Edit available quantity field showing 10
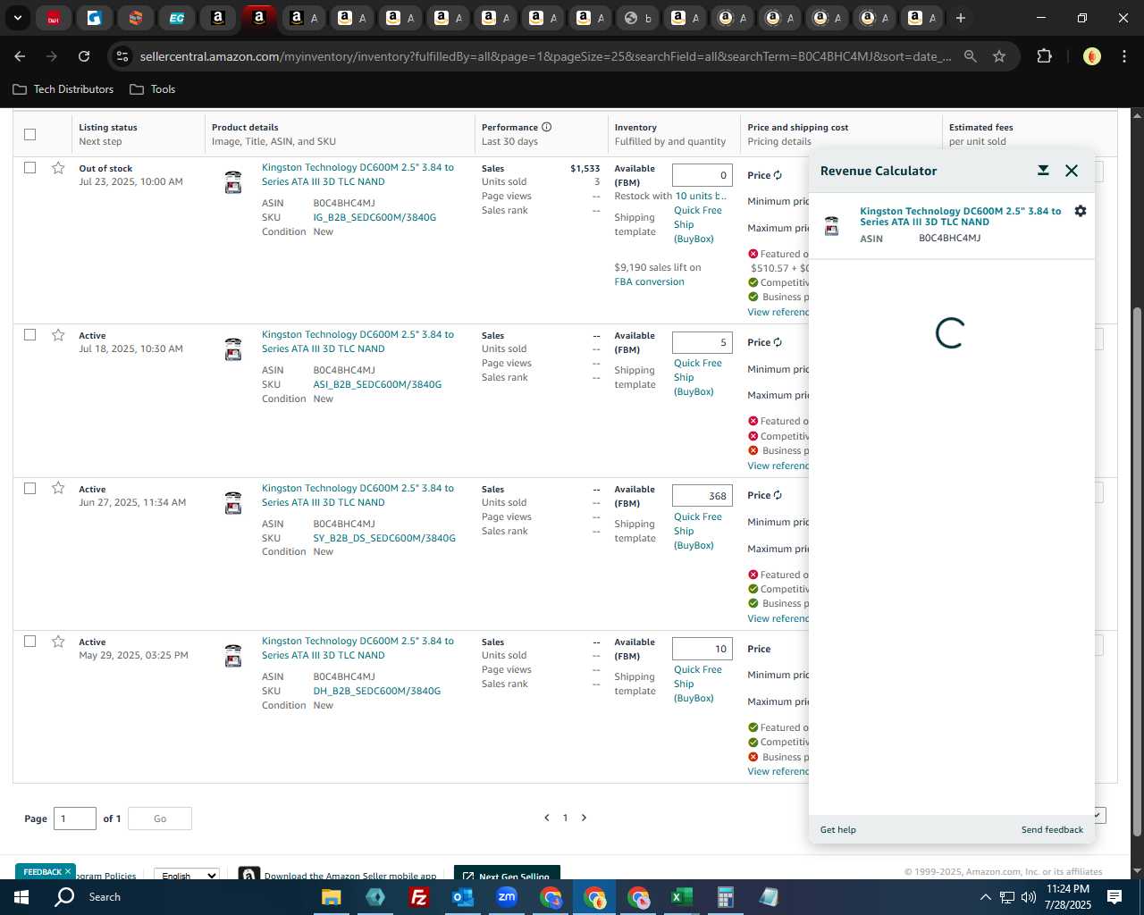 coord(702,649)
